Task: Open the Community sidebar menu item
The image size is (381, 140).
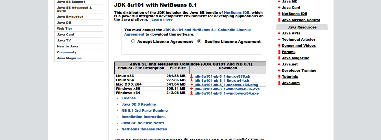Action: pyautogui.click(x=67, y=52)
